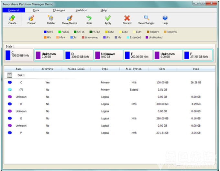Open the Changes menu

click(59, 10)
